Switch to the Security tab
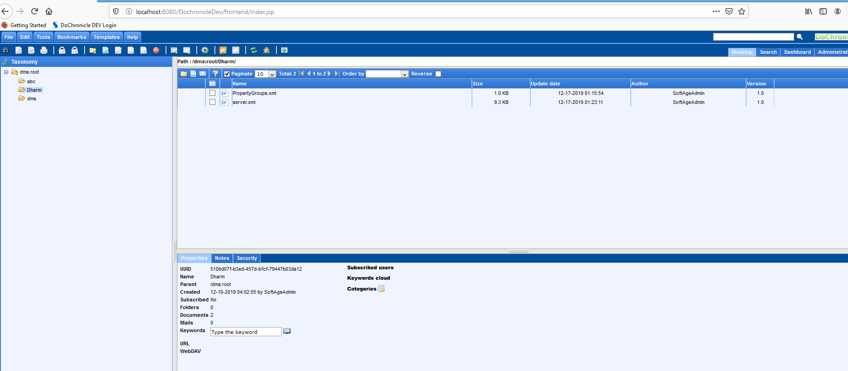 [247, 258]
